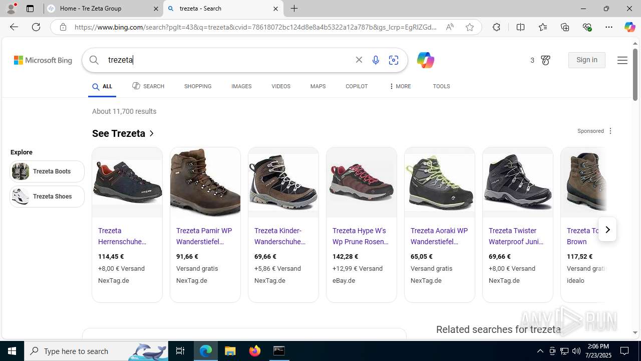Launch Firefox from taskbar
This screenshot has height=361, width=641.
tap(255, 351)
